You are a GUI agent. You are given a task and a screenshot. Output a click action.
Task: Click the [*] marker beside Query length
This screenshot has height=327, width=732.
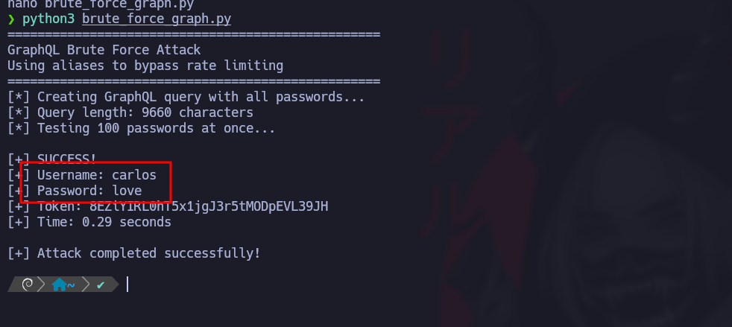click(x=18, y=112)
